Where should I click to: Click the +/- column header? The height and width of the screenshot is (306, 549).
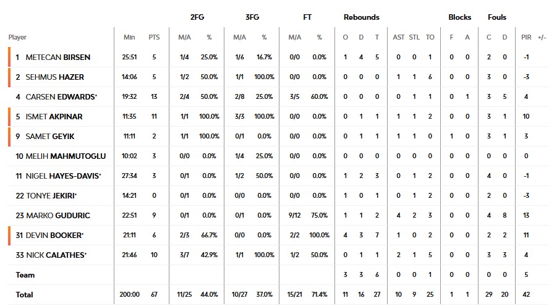pyautogui.click(x=542, y=38)
